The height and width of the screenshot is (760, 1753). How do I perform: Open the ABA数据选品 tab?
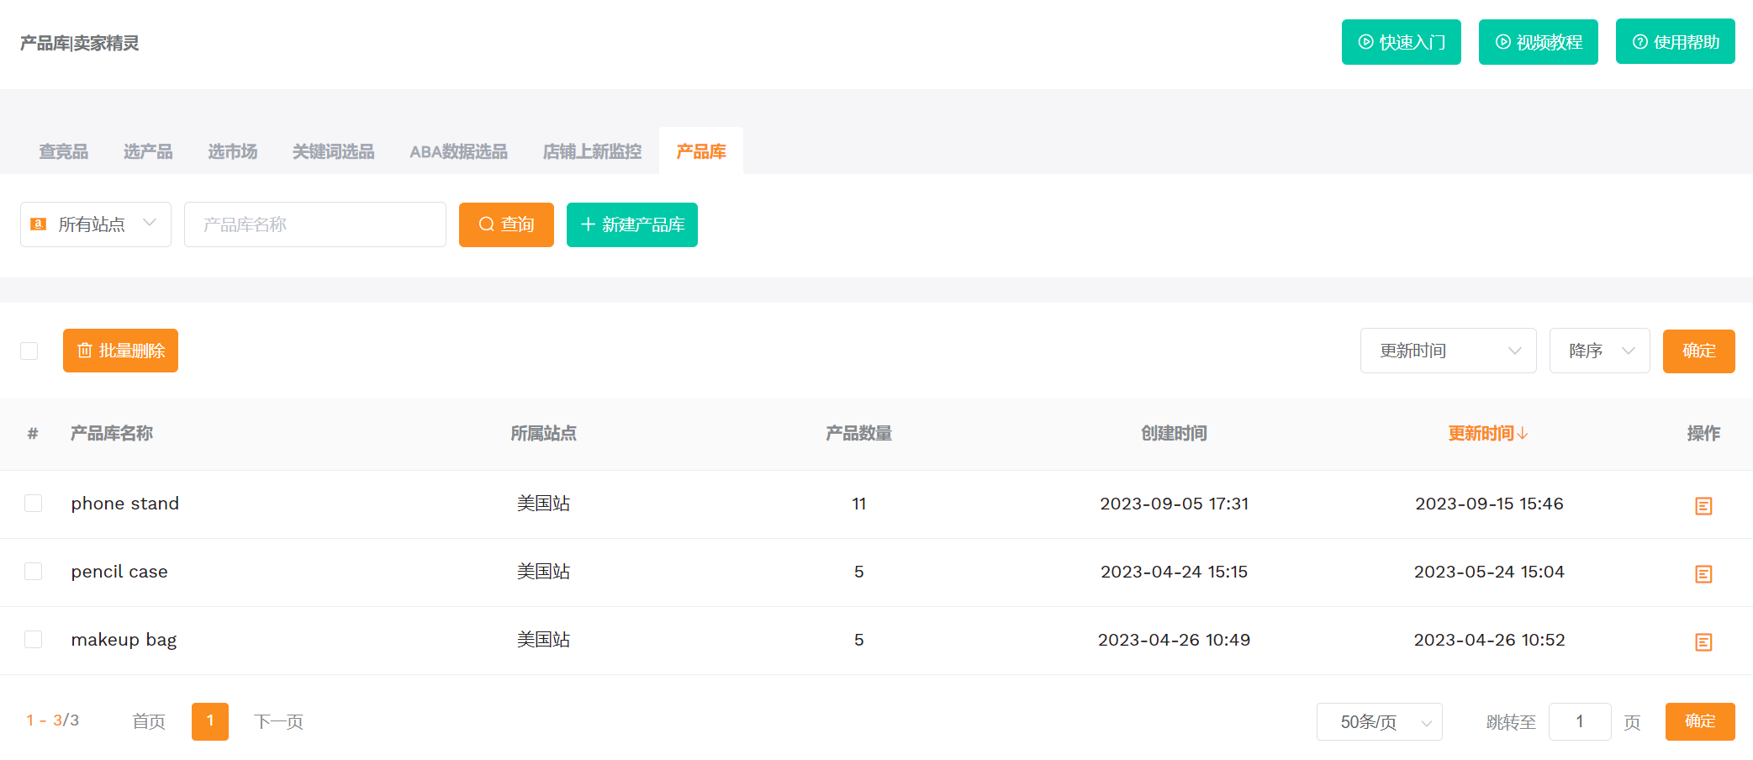coord(458,151)
